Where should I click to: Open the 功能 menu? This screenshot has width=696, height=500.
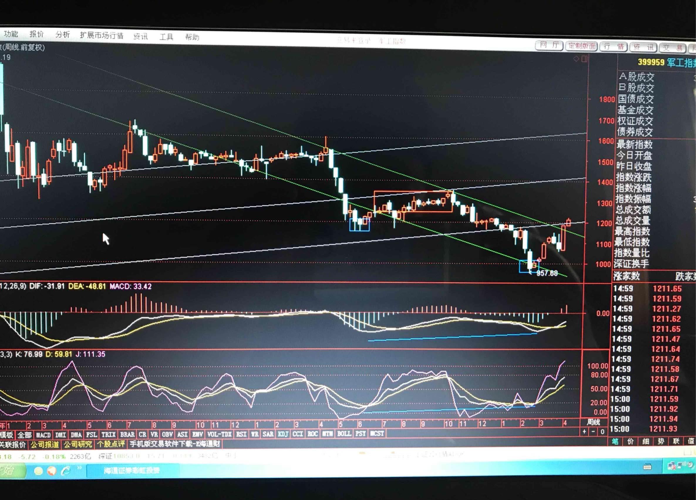pyautogui.click(x=11, y=33)
